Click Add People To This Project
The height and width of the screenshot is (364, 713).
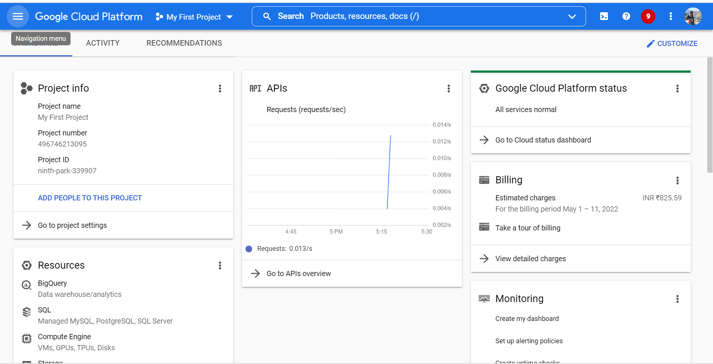(90, 198)
